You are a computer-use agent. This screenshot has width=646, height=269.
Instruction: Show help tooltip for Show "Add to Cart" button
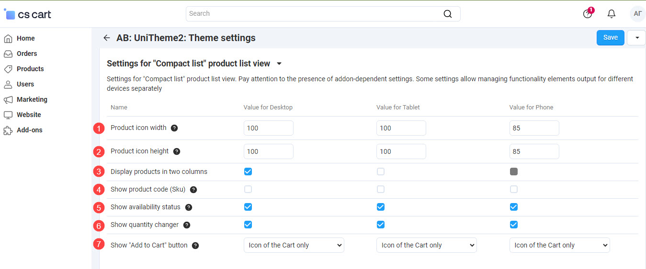point(195,246)
